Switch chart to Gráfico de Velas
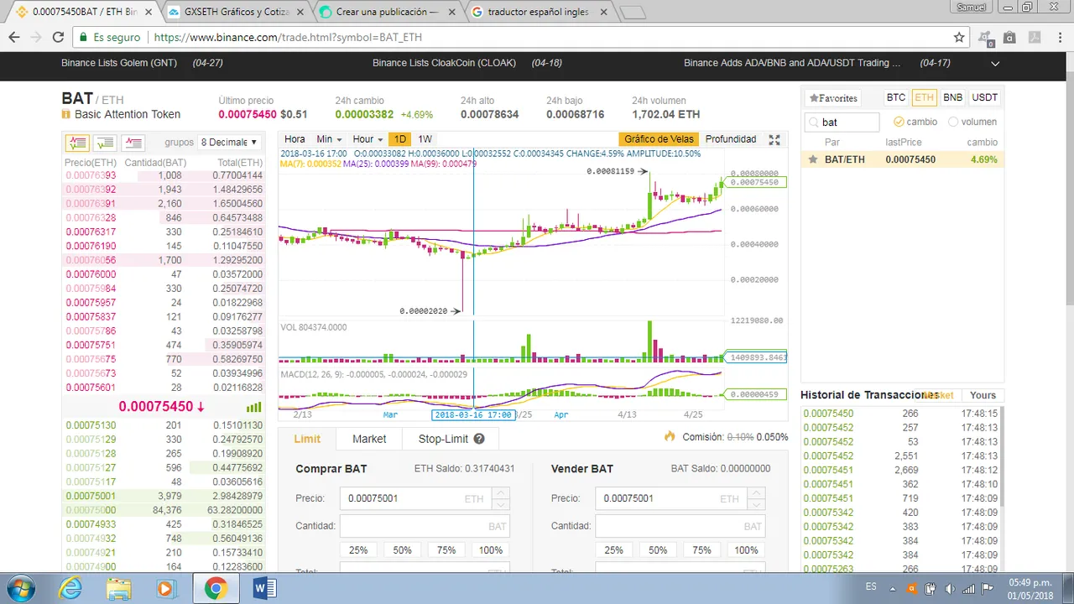Screen dimensions: 1074x604 click(659, 139)
